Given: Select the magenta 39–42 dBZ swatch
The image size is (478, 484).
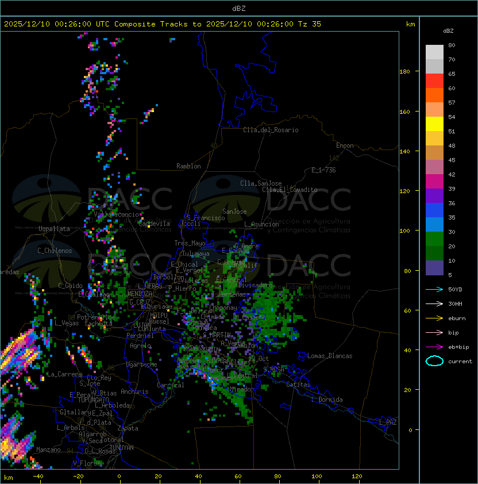Looking at the screenshot, I should [434, 182].
